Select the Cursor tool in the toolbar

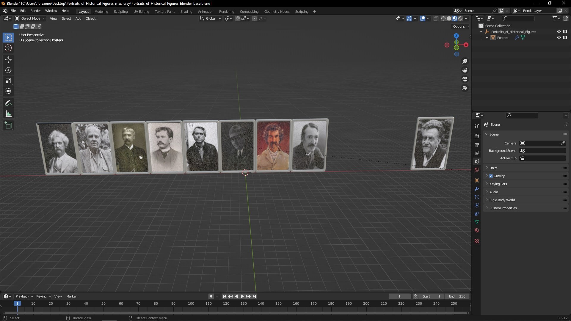point(8,48)
